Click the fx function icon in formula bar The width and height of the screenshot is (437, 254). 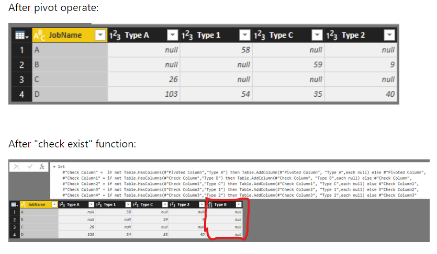pos(42,167)
